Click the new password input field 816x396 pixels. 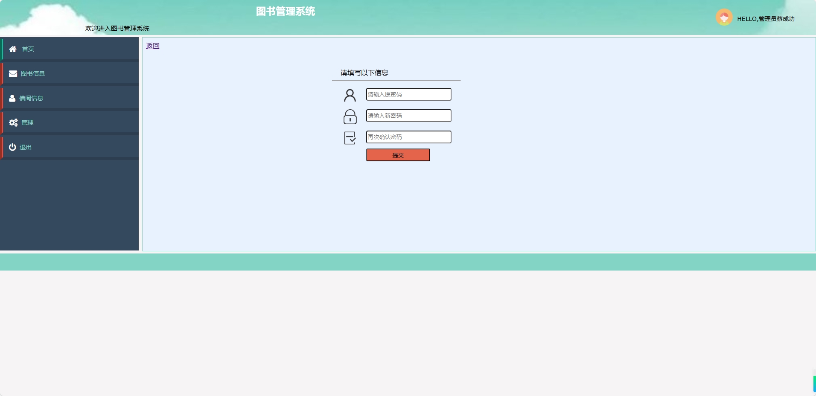(x=408, y=116)
